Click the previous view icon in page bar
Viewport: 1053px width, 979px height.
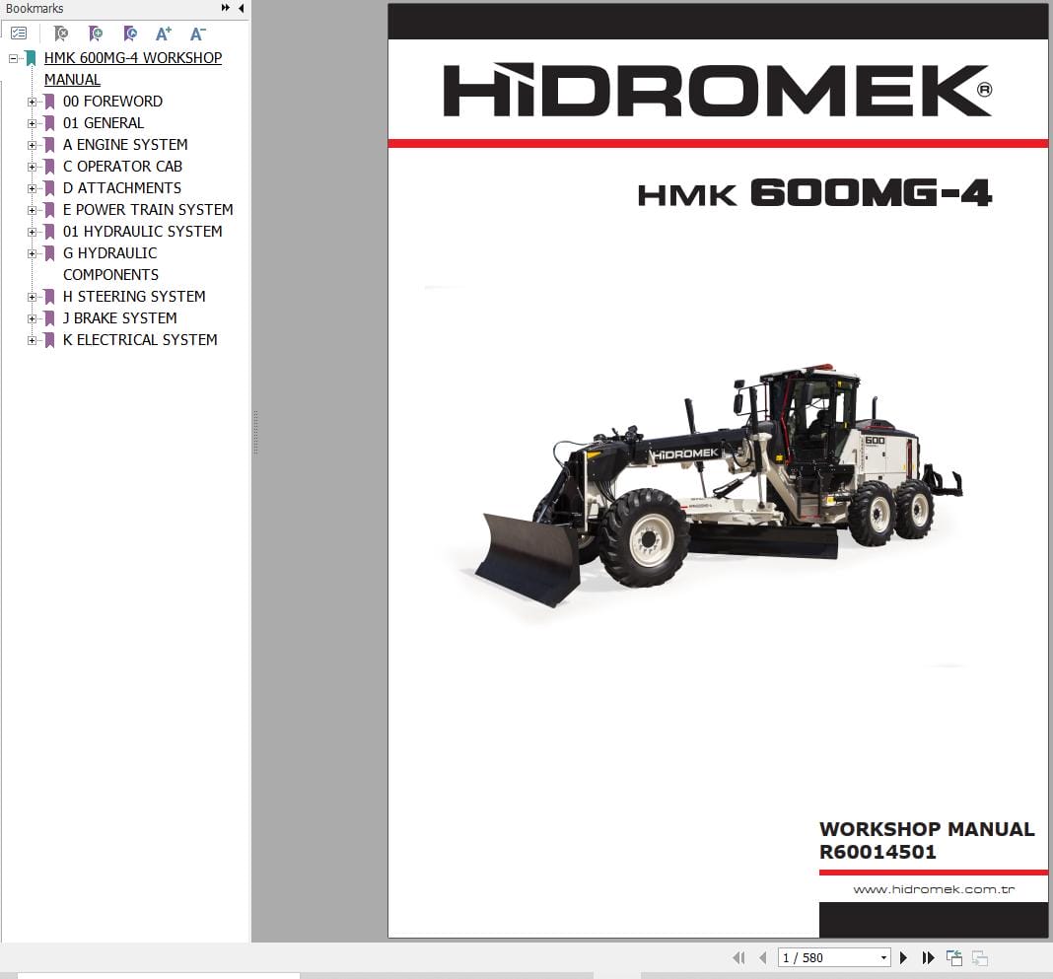coord(953,957)
